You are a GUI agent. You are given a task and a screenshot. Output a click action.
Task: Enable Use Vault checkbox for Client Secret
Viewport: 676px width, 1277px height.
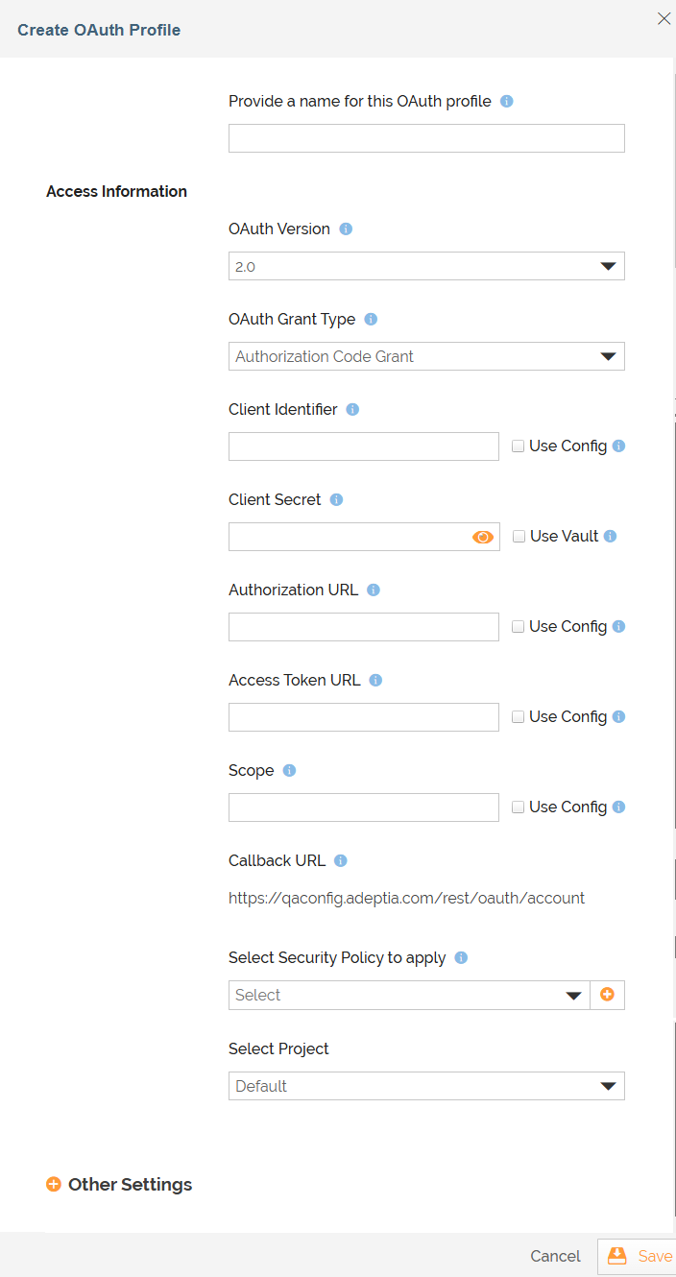pos(519,537)
